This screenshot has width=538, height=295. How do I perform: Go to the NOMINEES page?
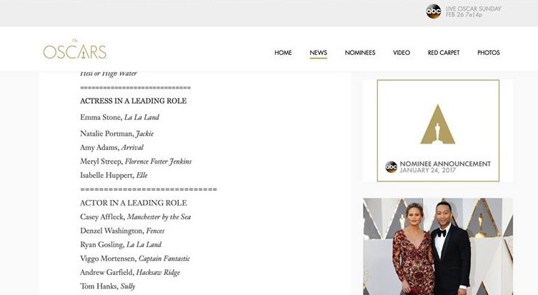[359, 53]
